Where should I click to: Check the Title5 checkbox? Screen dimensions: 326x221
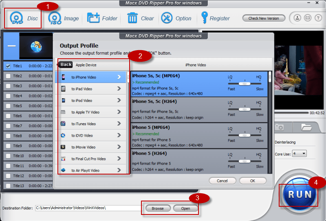[x=8, y=106]
